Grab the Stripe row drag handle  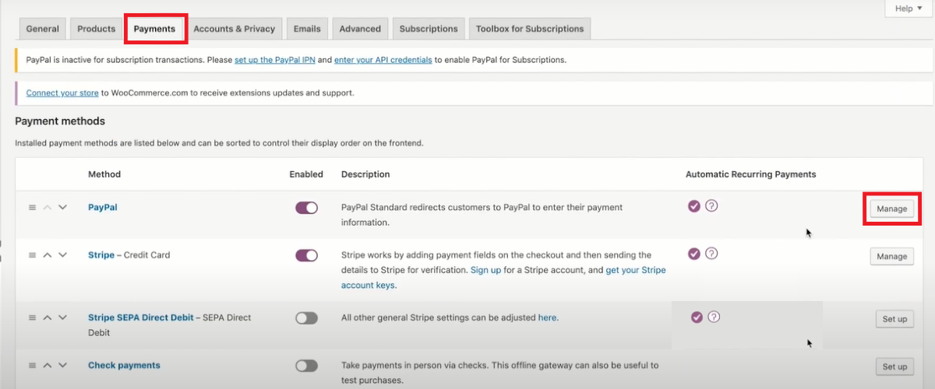pos(33,254)
